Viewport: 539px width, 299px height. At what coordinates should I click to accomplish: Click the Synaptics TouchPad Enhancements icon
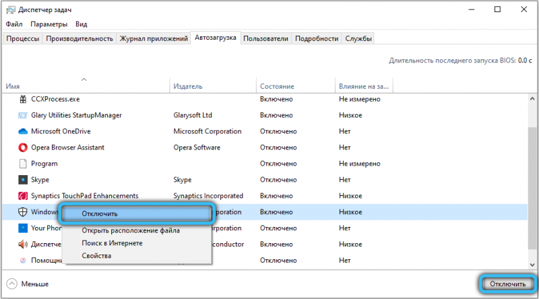tap(23, 196)
